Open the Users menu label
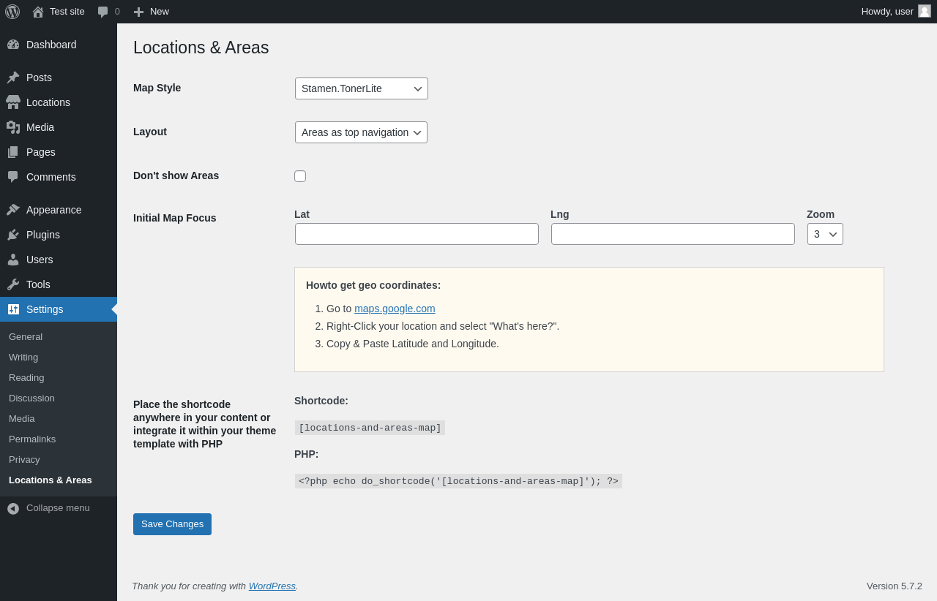 40,260
